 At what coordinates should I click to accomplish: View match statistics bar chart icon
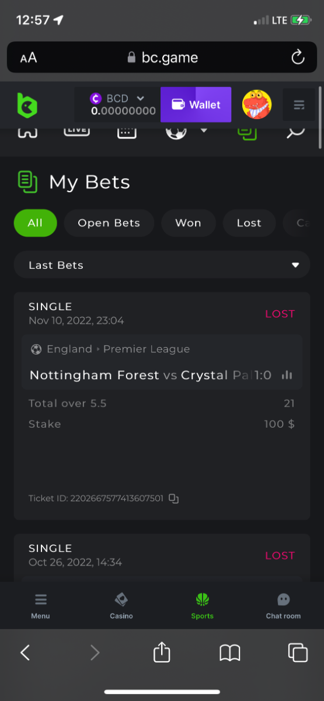(287, 375)
